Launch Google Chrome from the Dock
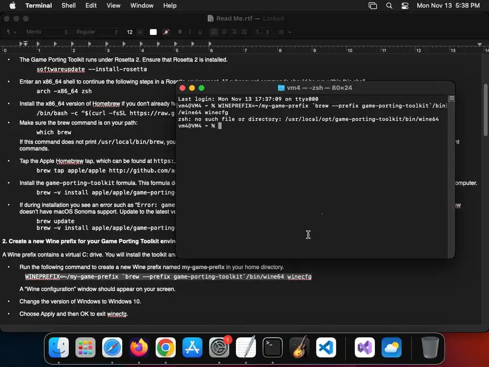The height and width of the screenshot is (367, 489). pyautogui.click(x=166, y=347)
